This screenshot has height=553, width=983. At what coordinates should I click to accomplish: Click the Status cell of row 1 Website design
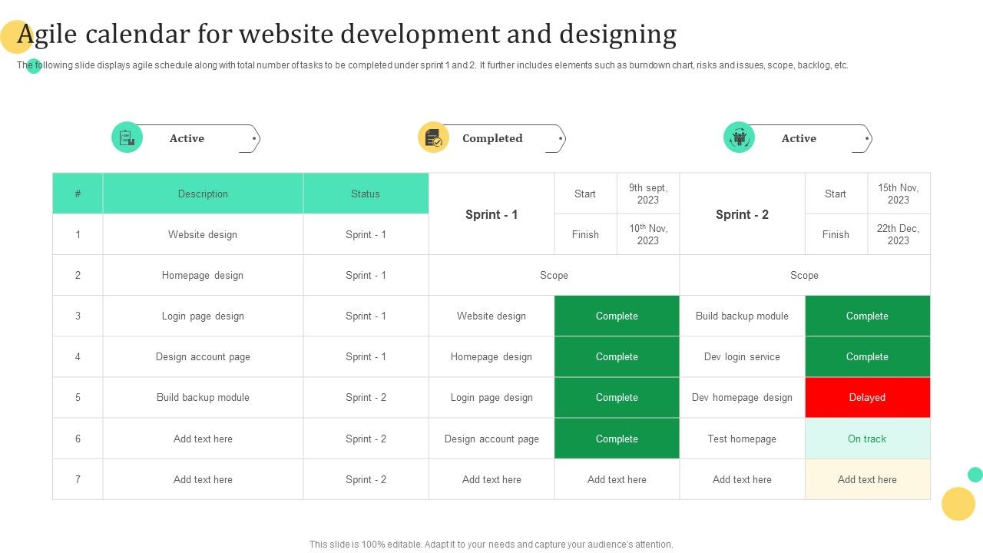[x=366, y=234]
